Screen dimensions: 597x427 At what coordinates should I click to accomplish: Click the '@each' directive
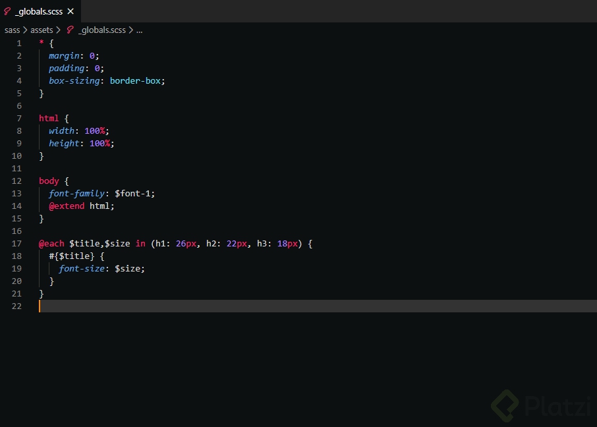(x=51, y=243)
